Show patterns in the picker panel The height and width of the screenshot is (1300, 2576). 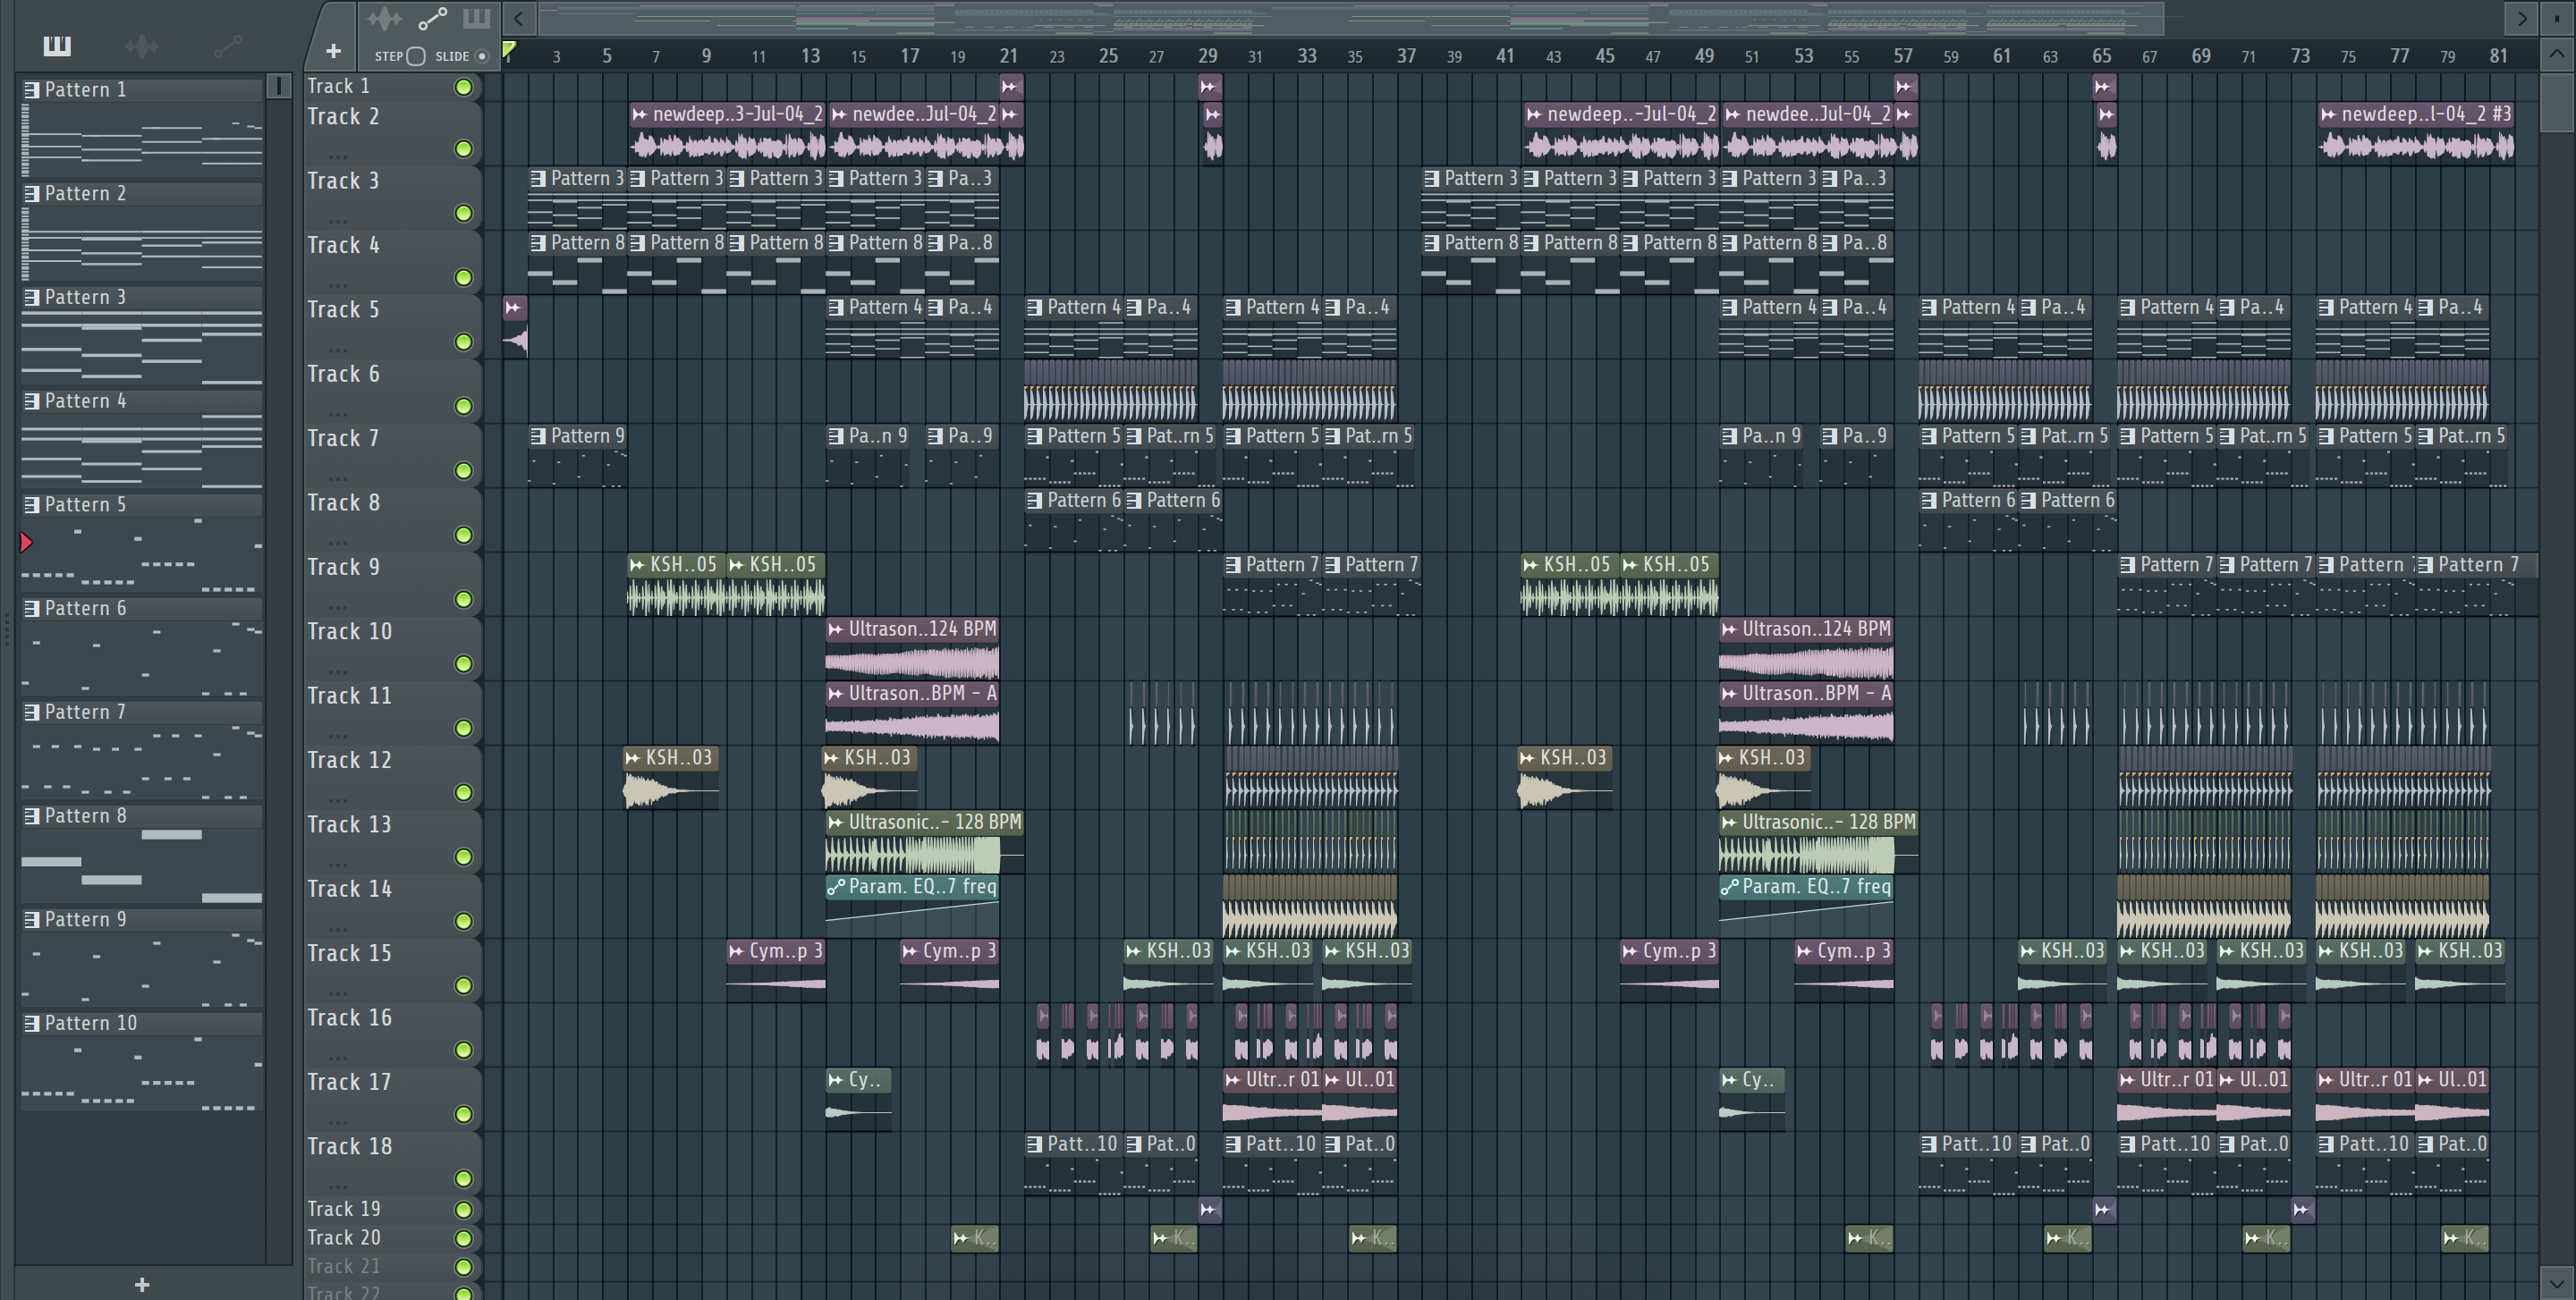(57, 45)
